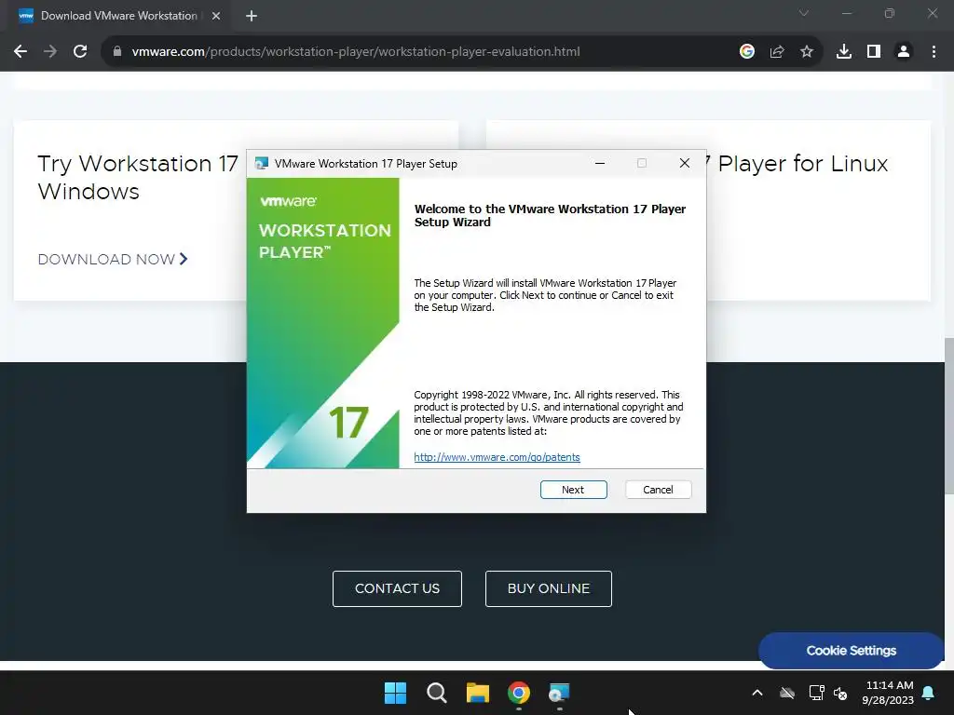Open Chrome profile menu
954x715 pixels.
pos(904,52)
